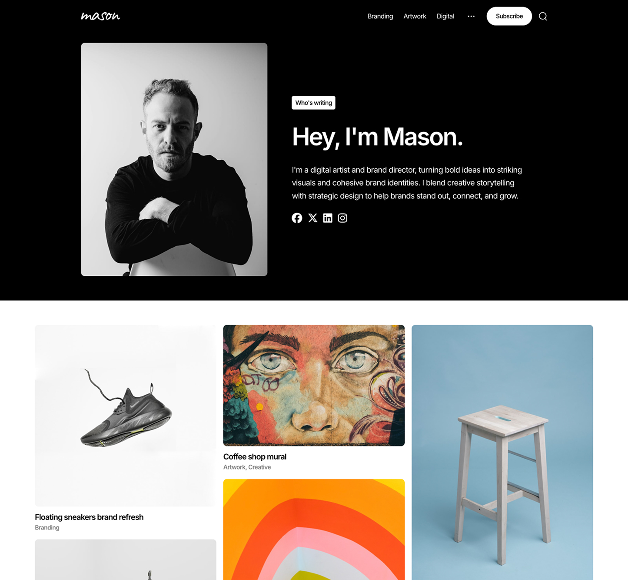Open the LinkedIn icon link
This screenshot has height=580, width=628.
(328, 218)
